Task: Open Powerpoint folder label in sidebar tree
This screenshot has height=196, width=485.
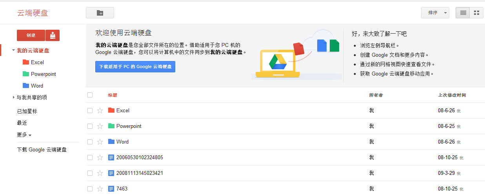Action: click(x=44, y=74)
